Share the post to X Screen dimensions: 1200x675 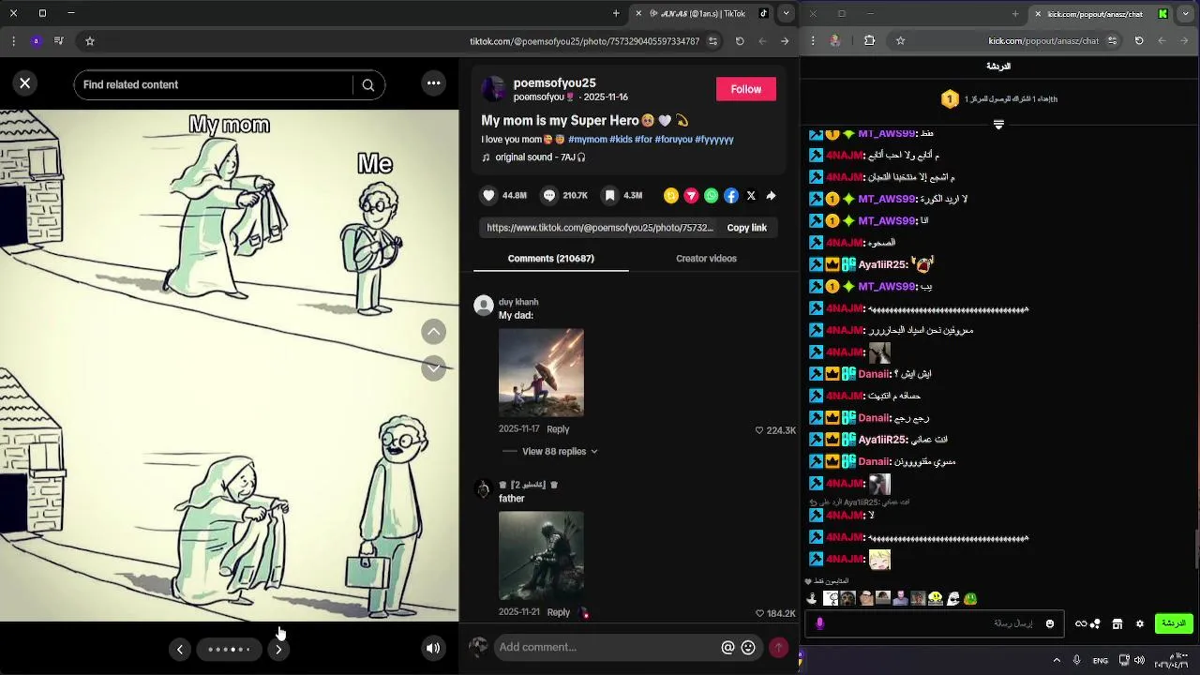pos(751,196)
